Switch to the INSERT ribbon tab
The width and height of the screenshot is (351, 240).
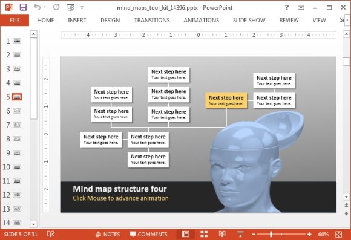pos(77,20)
